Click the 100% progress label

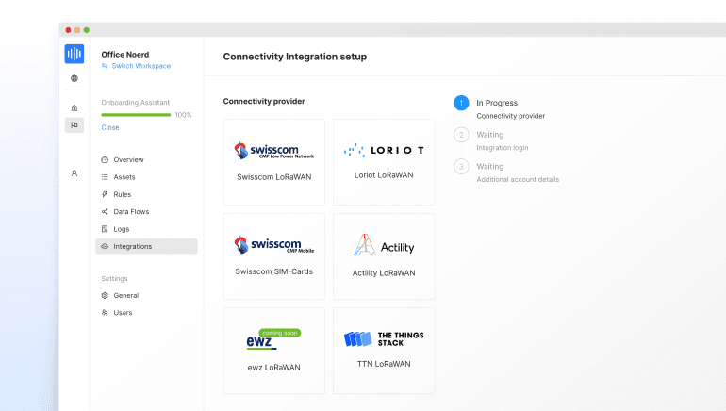(x=183, y=115)
